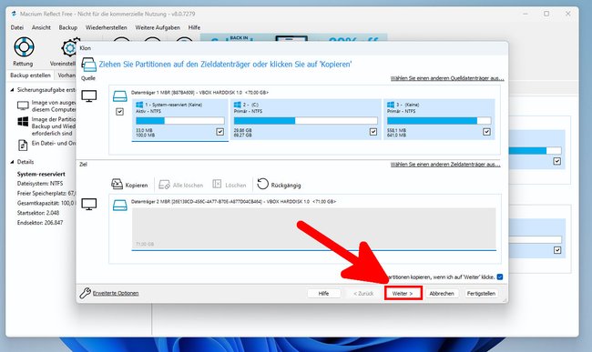Select 'System-reserviert' in Details panel
This screenshot has height=352, width=592.
tap(41, 174)
